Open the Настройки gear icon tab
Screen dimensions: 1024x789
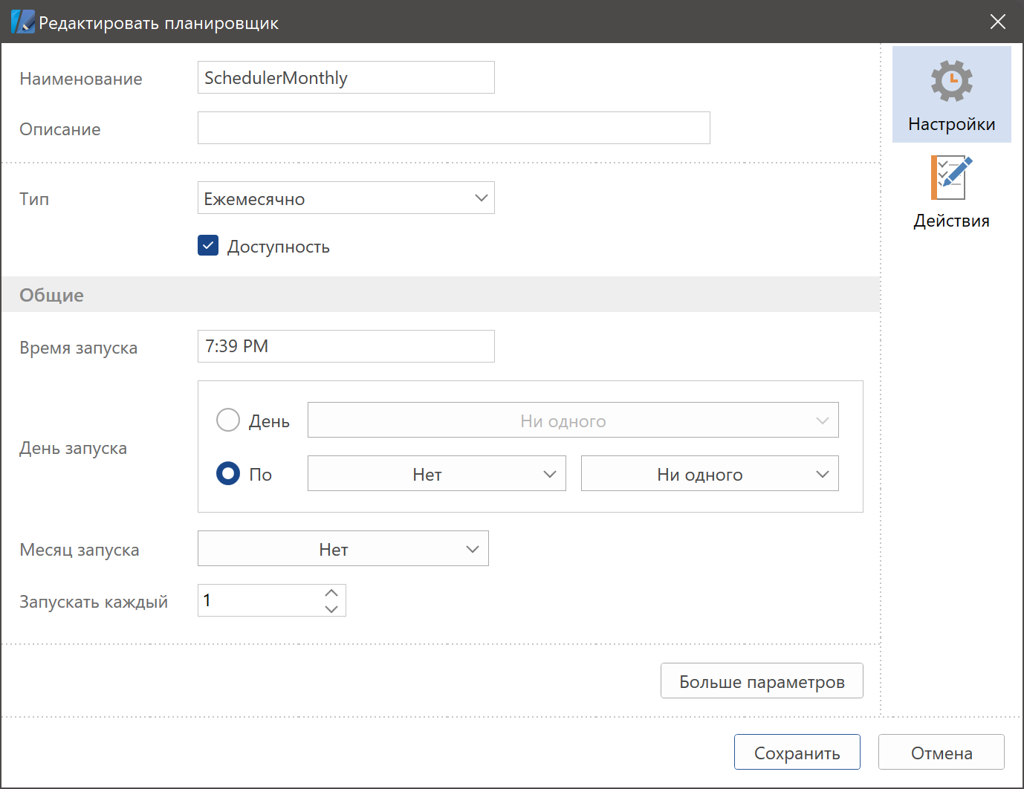[951, 94]
